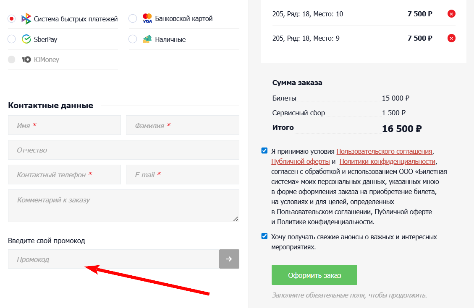Click the Visa/Mastercard bank card icon

coord(147,18)
